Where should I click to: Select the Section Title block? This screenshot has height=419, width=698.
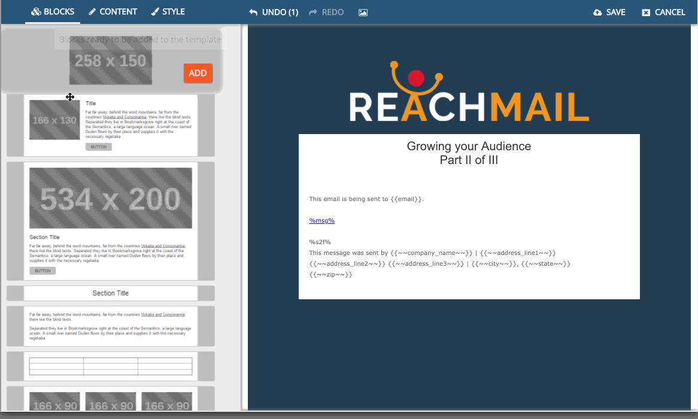click(x=110, y=293)
